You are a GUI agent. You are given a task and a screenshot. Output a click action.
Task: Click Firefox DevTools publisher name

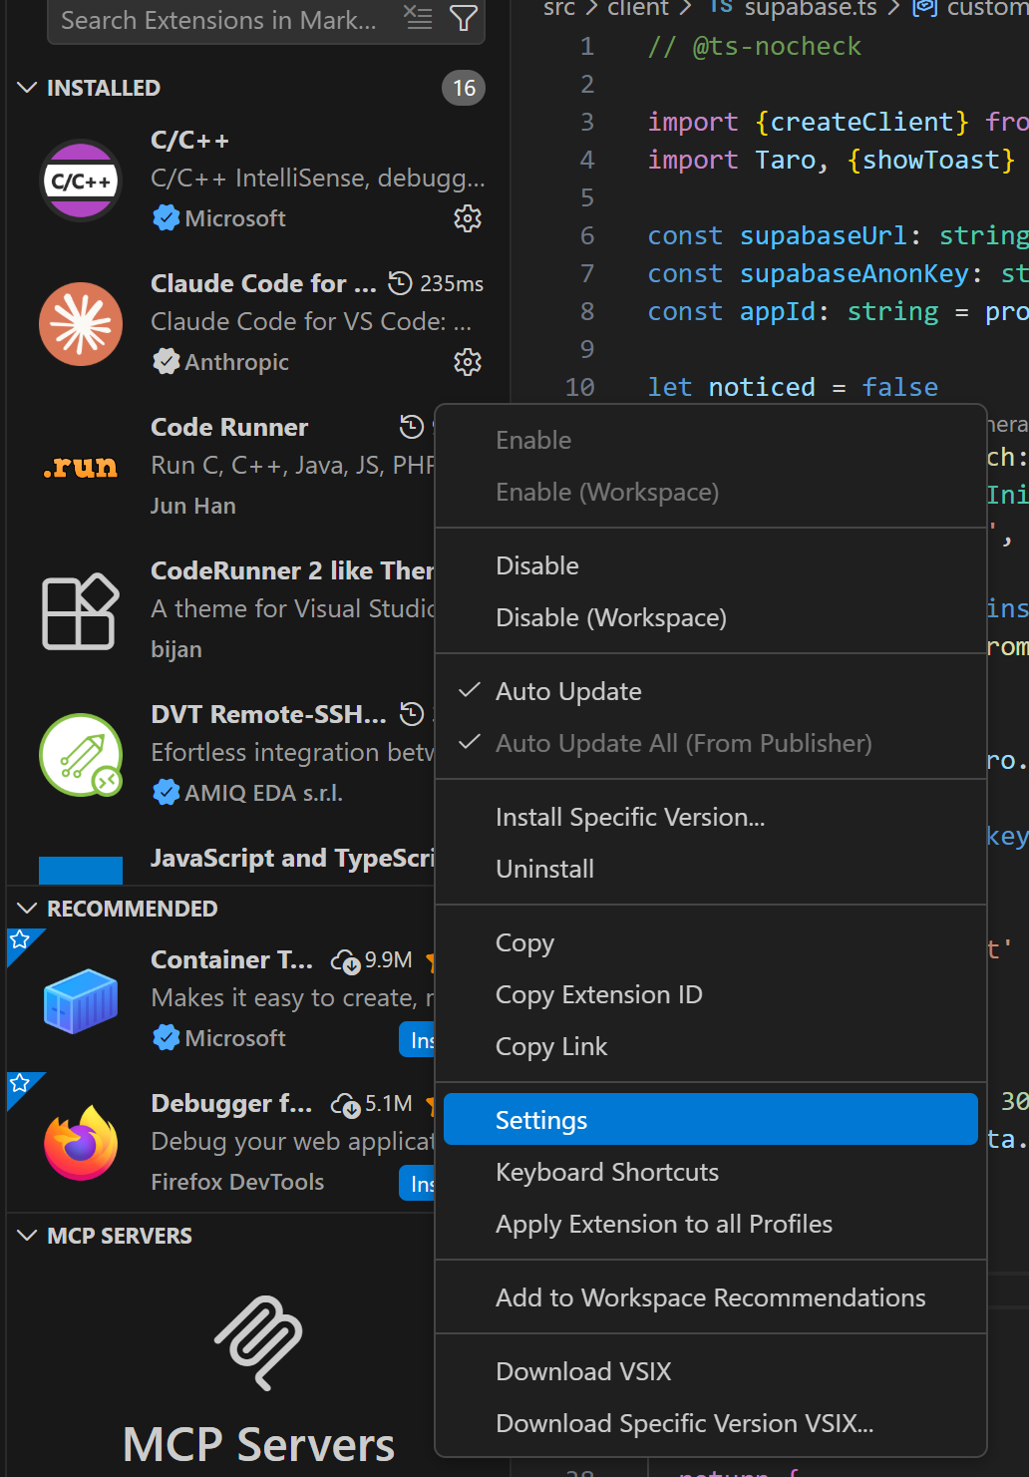(x=237, y=1182)
